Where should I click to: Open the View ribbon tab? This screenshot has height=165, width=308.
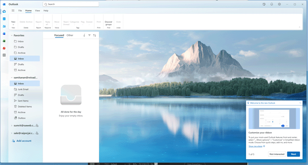coord(38,10)
